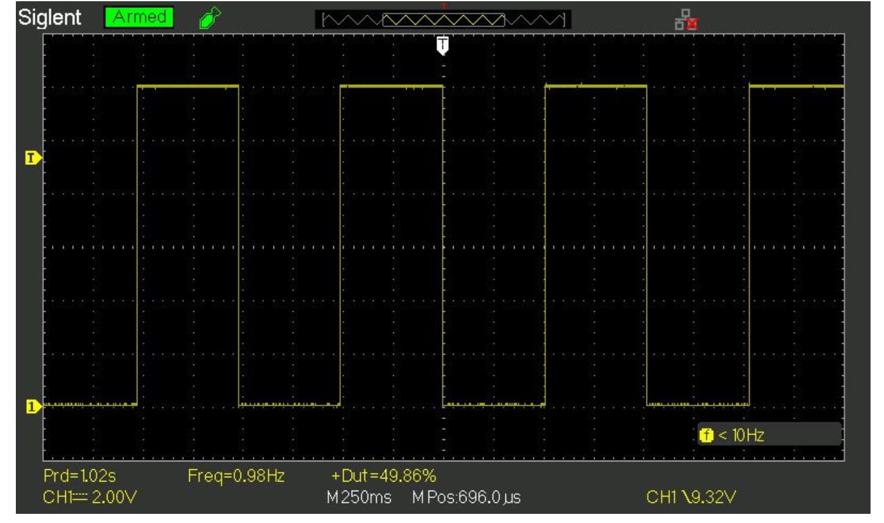Image resolution: width=884 pixels, height=523 pixels.
Task: Click the Prd=1.02s period measurement
Action: click(x=79, y=475)
